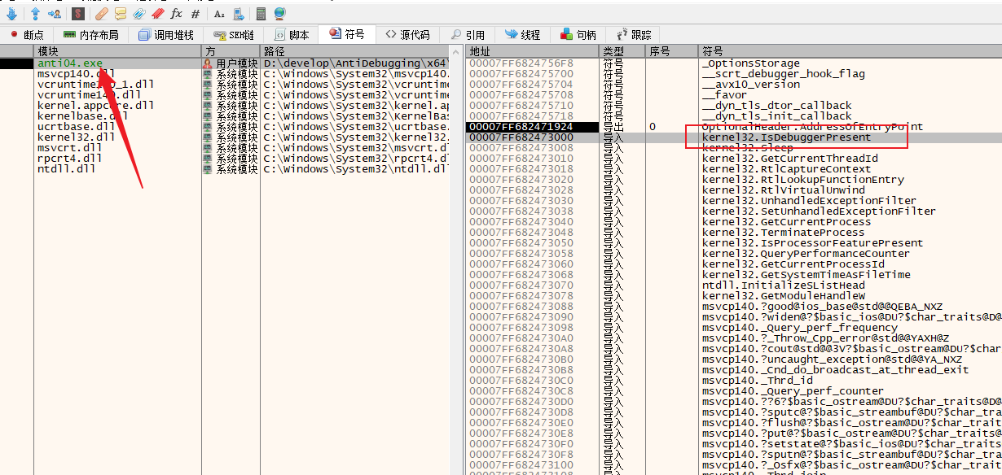Click the labels tag icon

click(x=139, y=14)
